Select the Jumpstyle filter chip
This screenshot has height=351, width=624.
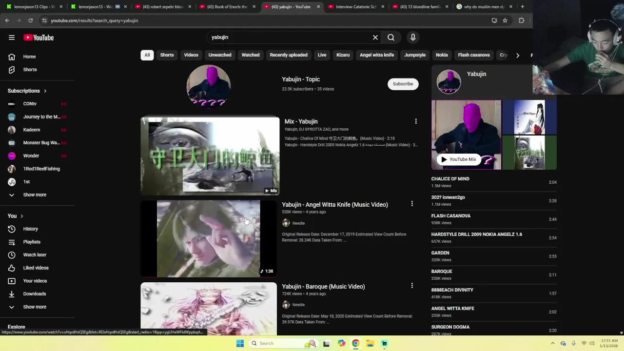pos(415,55)
